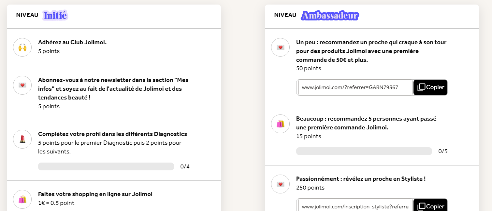Screen dimensions: 492x211
Task: Click the love letter icon beside newsletter task
Action: [x=22, y=85]
